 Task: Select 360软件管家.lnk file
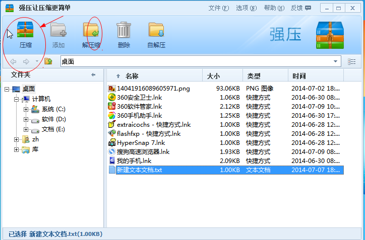140,107
